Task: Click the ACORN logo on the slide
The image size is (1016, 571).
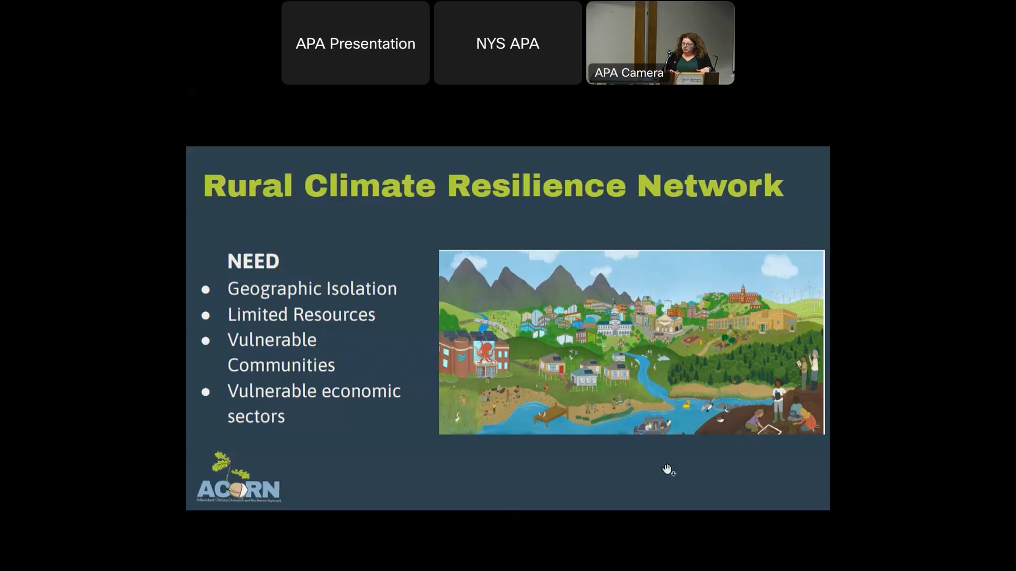Action: pos(239,477)
